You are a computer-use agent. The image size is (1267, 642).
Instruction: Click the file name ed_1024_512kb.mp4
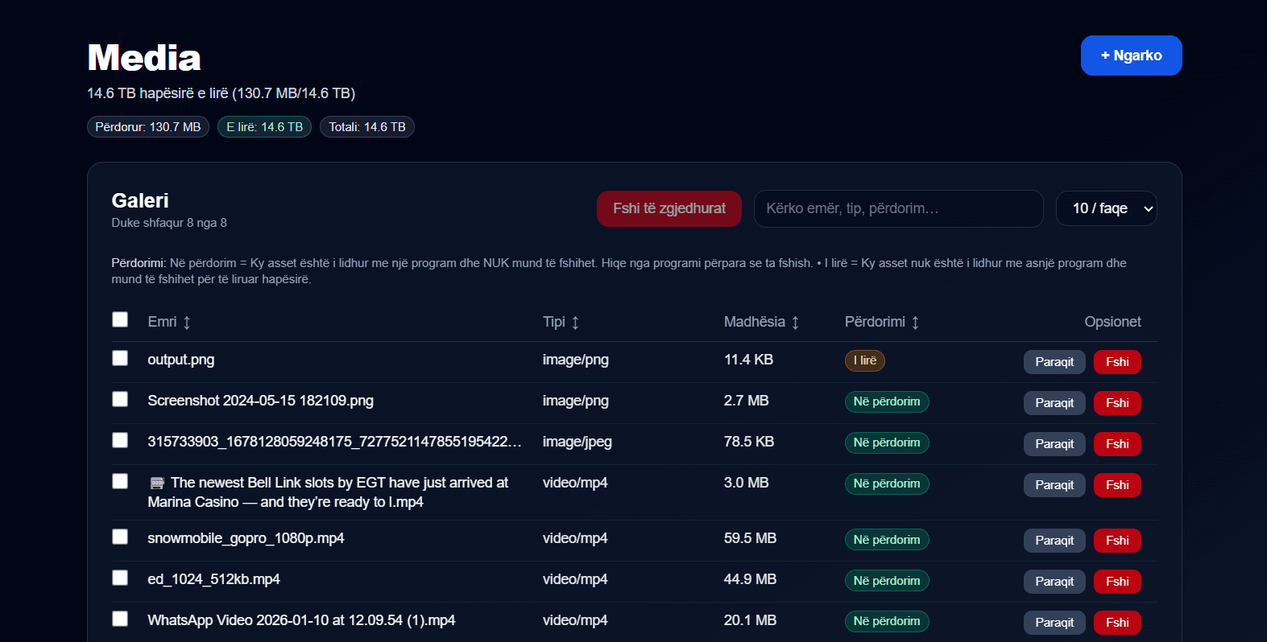[x=213, y=579]
